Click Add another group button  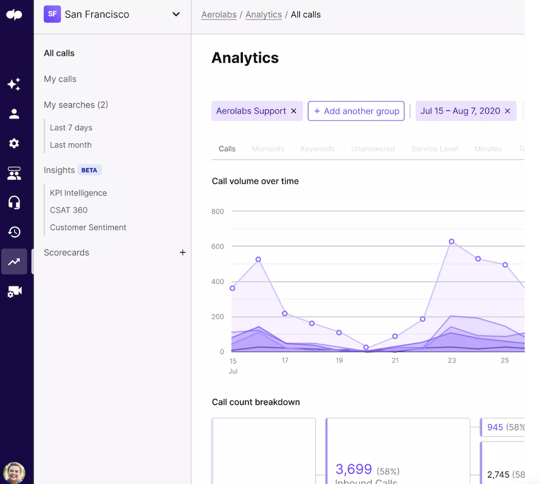356,111
